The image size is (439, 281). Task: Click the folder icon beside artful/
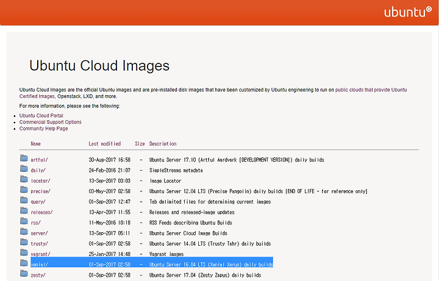24,158
